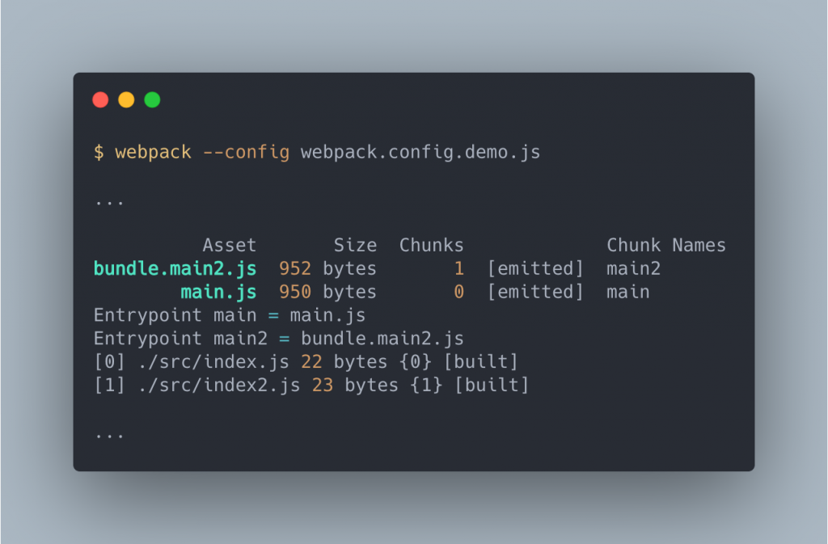The width and height of the screenshot is (828, 544).
Task: Click the webpack.config.demo.js filename
Action: click(x=420, y=153)
